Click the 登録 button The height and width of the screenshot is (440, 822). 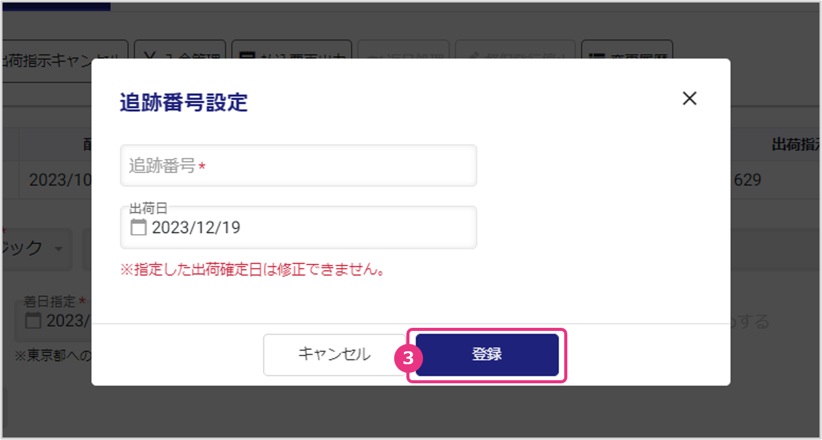[x=487, y=354]
